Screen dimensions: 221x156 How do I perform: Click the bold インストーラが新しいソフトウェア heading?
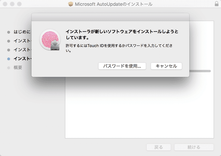click(122, 34)
